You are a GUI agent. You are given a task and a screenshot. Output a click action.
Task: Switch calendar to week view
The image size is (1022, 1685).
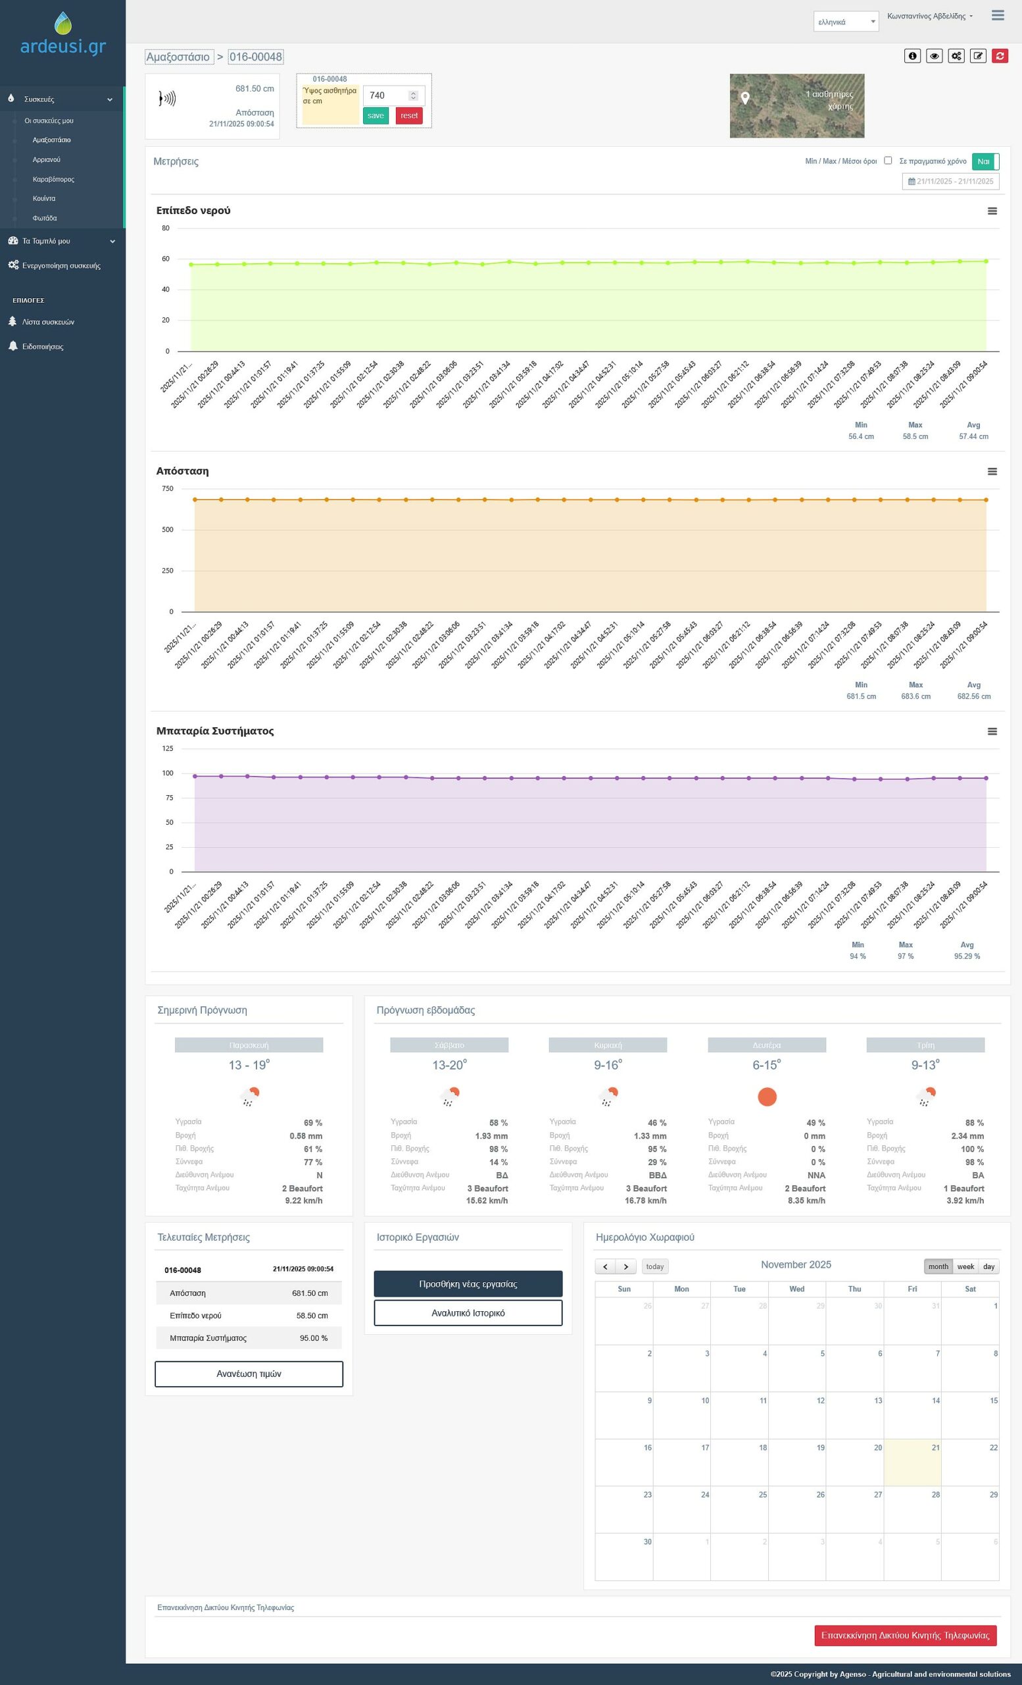tap(965, 1266)
